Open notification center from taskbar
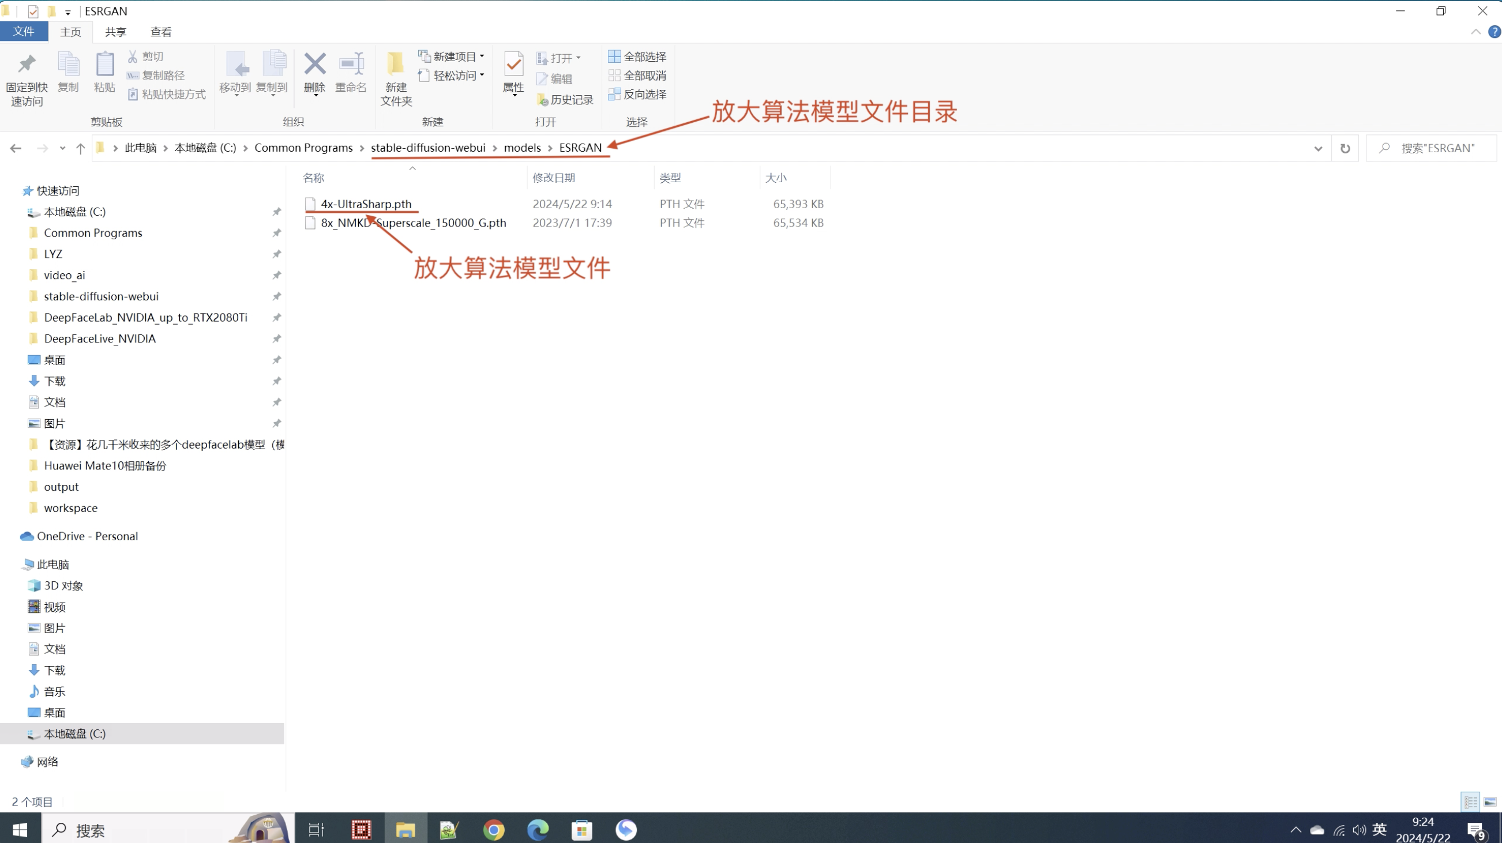This screenshot has height=843, width=1502. (x=1477, y=830)
